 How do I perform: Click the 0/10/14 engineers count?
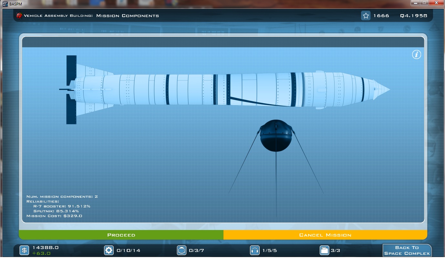click(129, 250)
